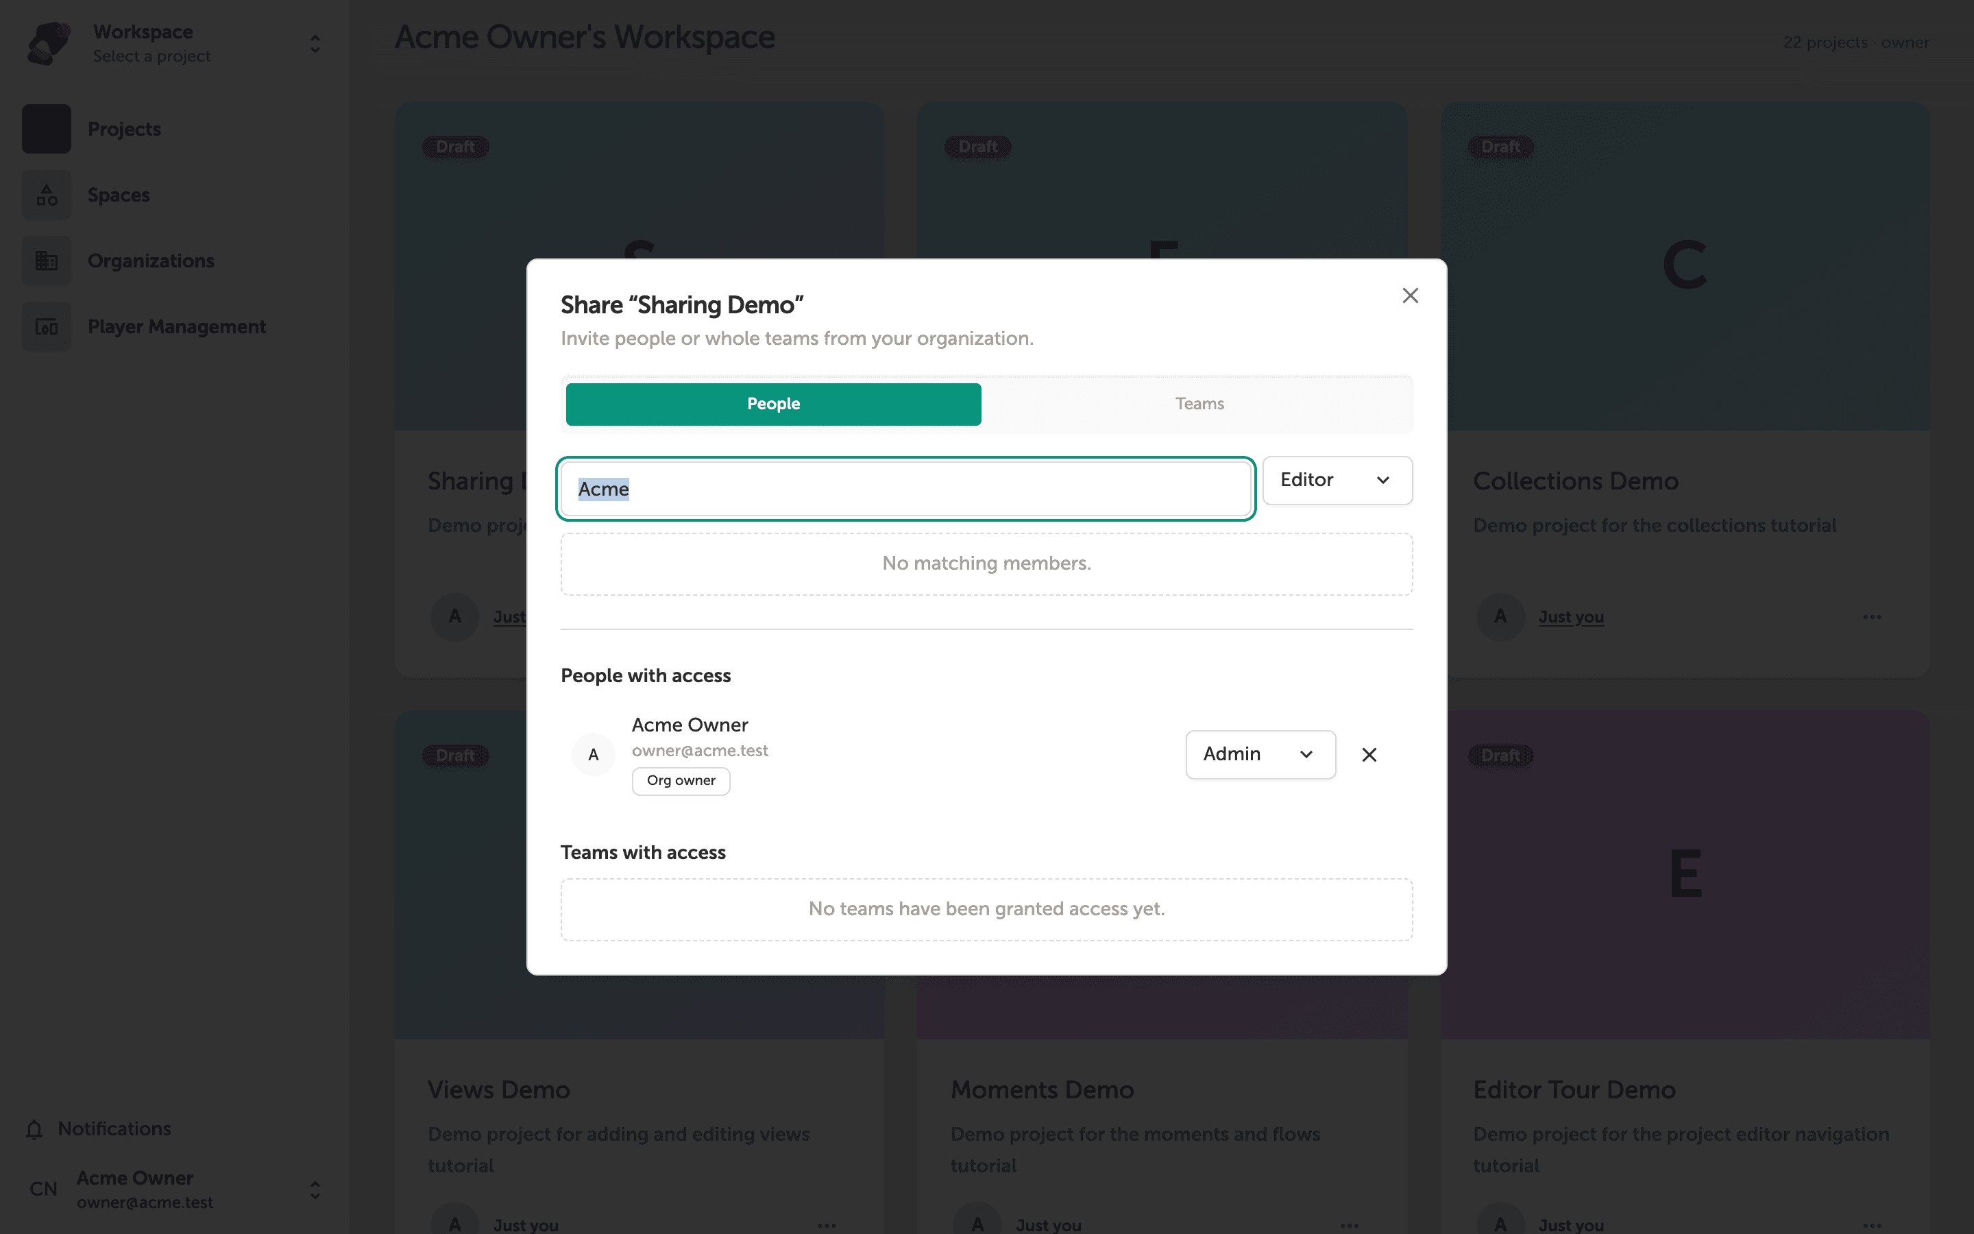
Task: Click No teams have been granted access yet
Action: click(986, 909)
